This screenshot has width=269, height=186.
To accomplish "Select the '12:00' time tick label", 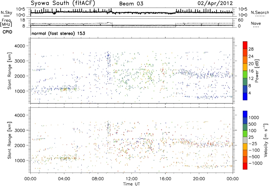I will coord(131,179).
